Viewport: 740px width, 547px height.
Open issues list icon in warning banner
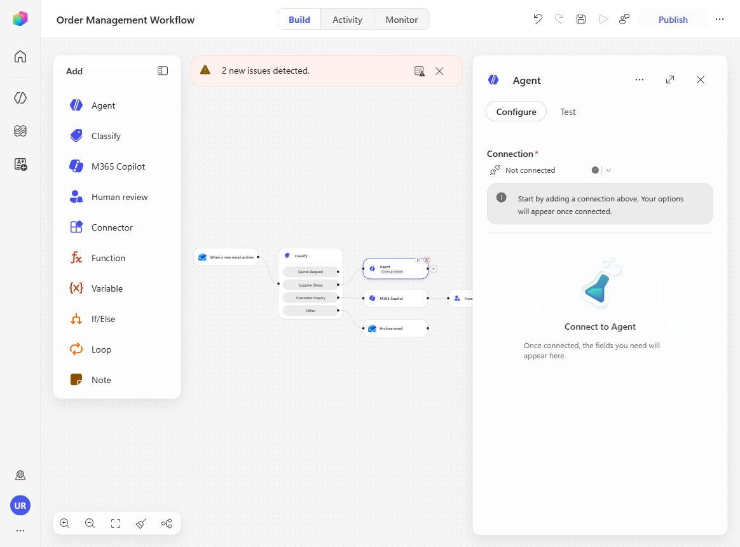[x=419, y=71]
